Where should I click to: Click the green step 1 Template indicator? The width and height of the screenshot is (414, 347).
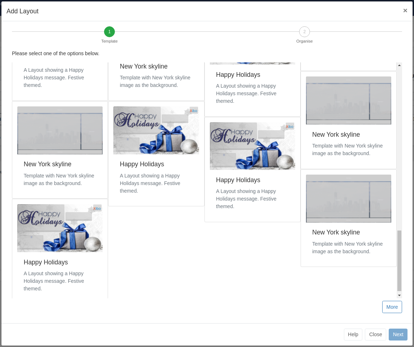[109, 32]
